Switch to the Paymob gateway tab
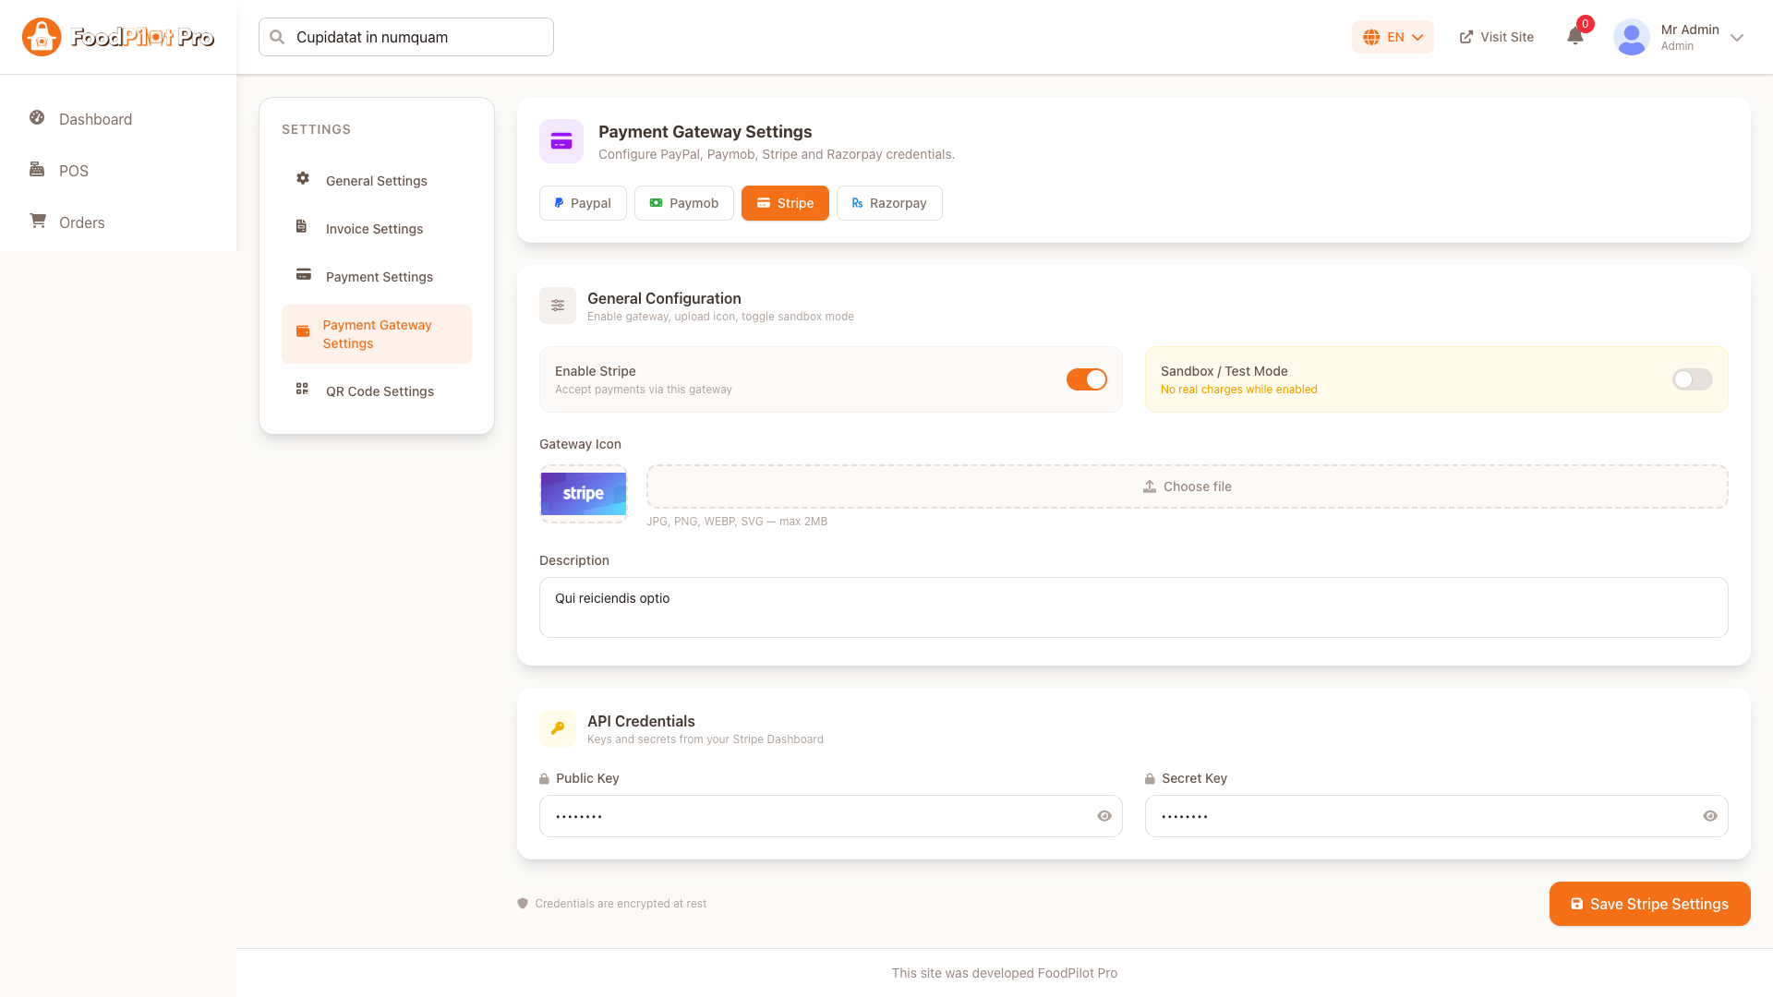The width and height of the screenshot is (1773, 997). click(x=684, y=203)
